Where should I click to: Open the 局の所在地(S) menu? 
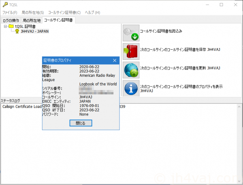(32, 13)
